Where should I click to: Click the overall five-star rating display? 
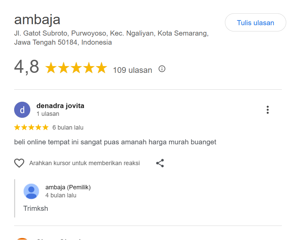(x=76, y=68)
